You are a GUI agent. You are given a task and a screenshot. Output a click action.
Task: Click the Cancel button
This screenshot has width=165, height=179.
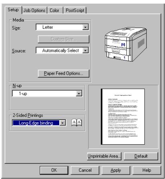[x=85, y=170]
